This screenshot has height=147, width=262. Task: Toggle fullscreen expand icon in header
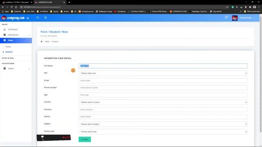click(x=45, y=18)
